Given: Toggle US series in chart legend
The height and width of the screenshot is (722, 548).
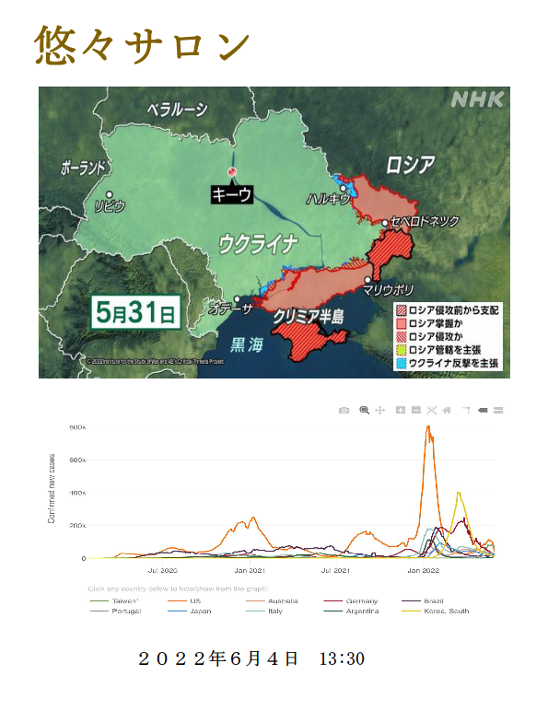Looking at the screenshot, I should pyautogui.click(x=184, y=600).
